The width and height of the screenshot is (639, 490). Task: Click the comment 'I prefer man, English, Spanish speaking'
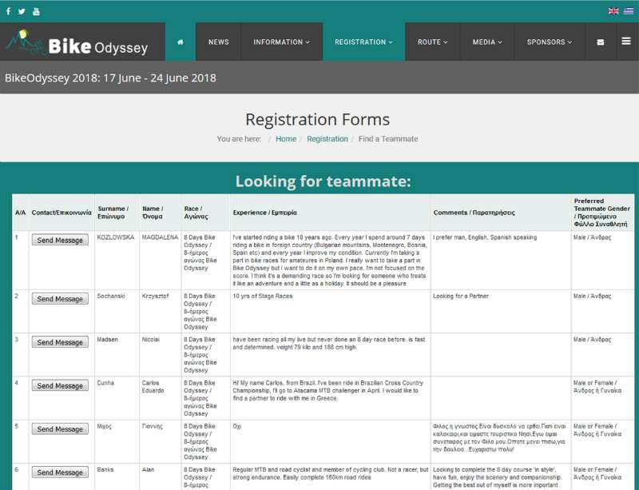point(485,237)
